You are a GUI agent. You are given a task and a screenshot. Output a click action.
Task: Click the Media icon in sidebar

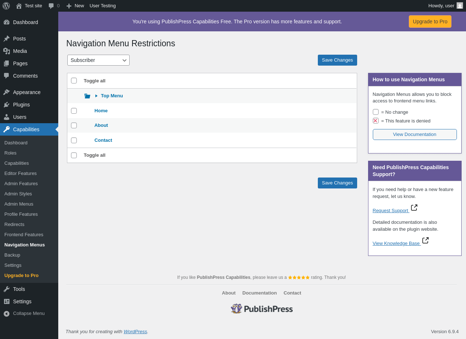click(7, 51)
